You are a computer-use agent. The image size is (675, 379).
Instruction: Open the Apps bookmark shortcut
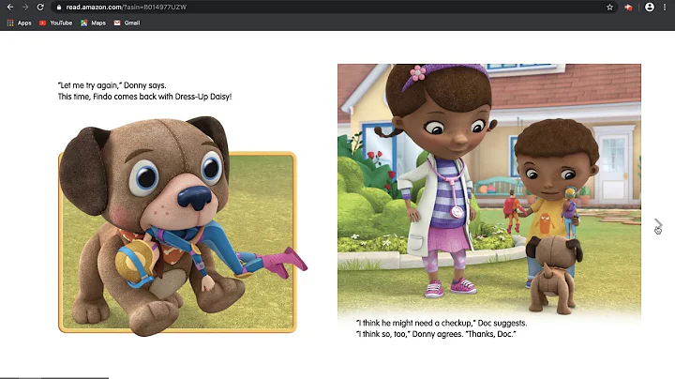click(x=20, y=23)
